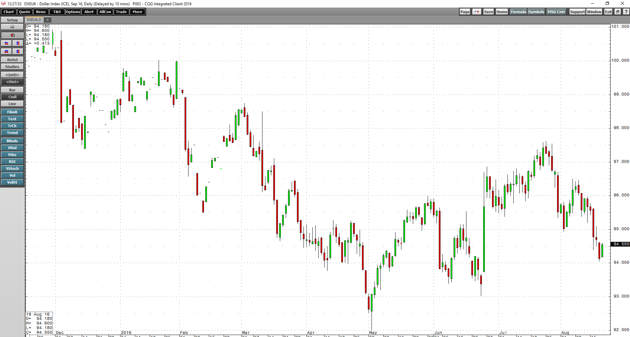
Task: Select the TrCh trend channel tool
Action: click(12, 126)
